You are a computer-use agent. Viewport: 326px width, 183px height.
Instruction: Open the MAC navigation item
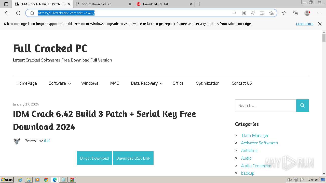(x=115, y=83)
